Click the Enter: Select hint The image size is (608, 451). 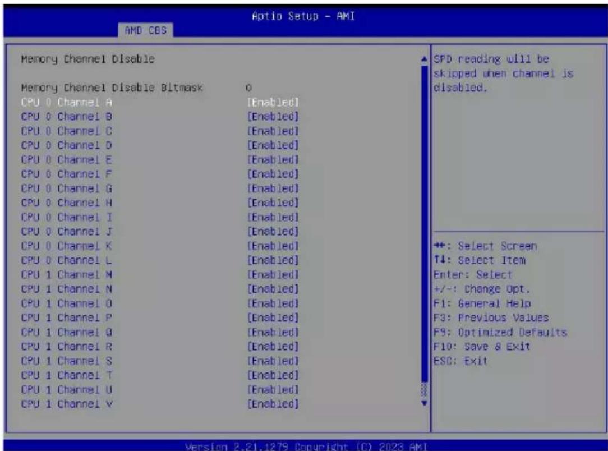473,274
